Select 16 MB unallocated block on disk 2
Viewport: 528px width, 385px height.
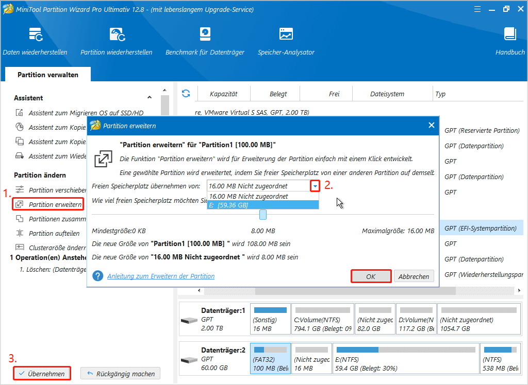311,359
